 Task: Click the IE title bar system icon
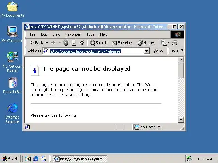pyautogui.click(x=27, y=27)
